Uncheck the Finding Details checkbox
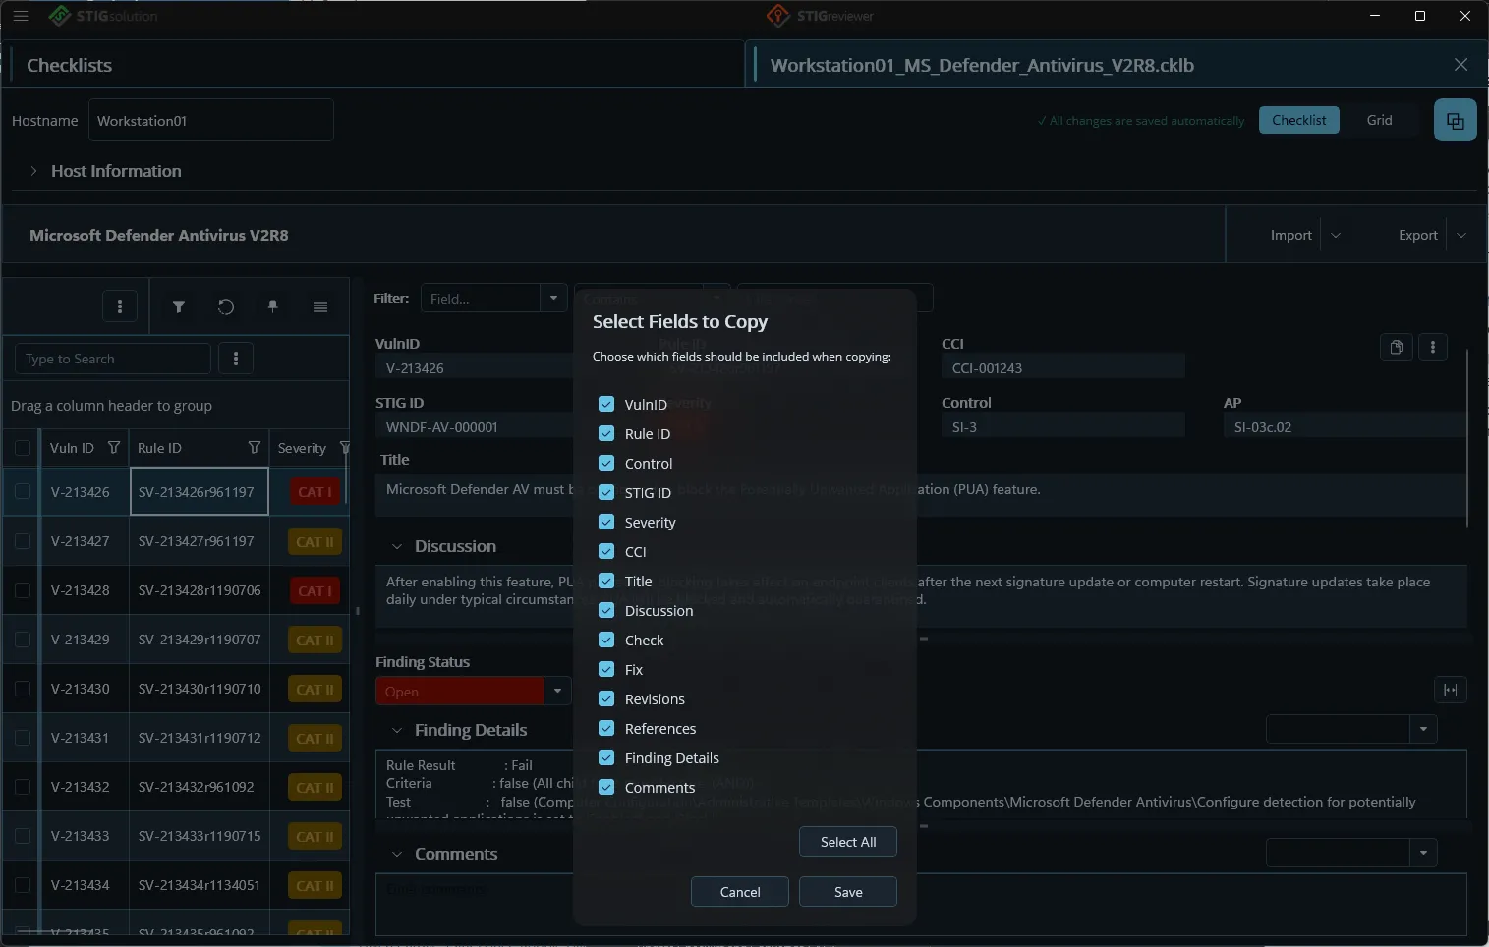This screenshot has height=947, width=1489. (x=606, y=757)
